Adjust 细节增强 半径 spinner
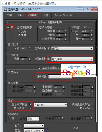The height and width of the screenshot is (132, 102). (x=62, y=118)
